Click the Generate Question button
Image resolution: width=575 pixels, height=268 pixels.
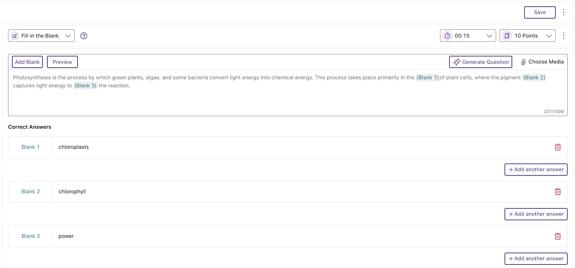point(481,62)
